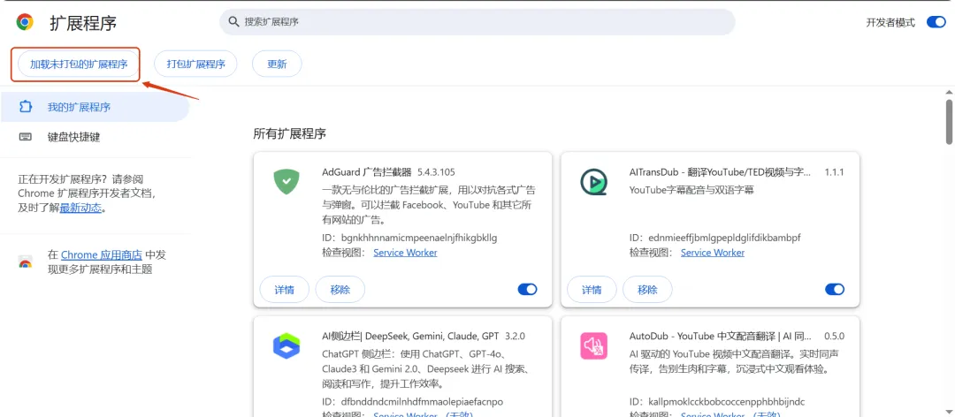Click the AdGuard green shield icon
Screen dimensions: 955x417
(x=286, y=181)
